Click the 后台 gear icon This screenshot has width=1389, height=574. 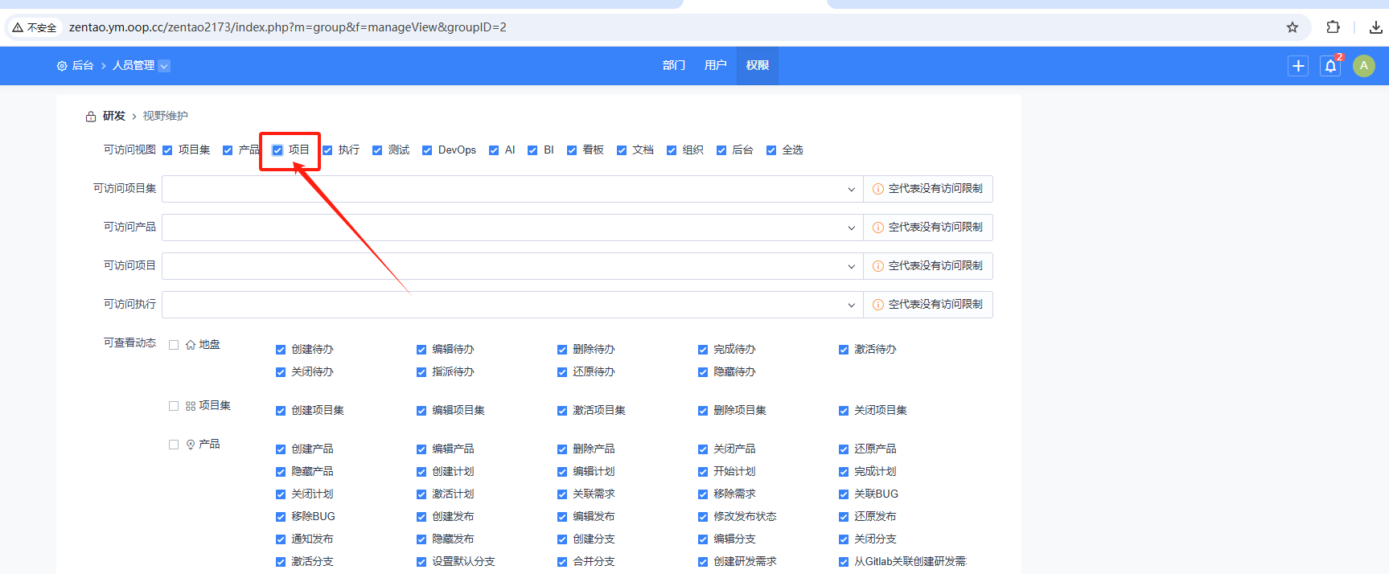click(62, 66)
